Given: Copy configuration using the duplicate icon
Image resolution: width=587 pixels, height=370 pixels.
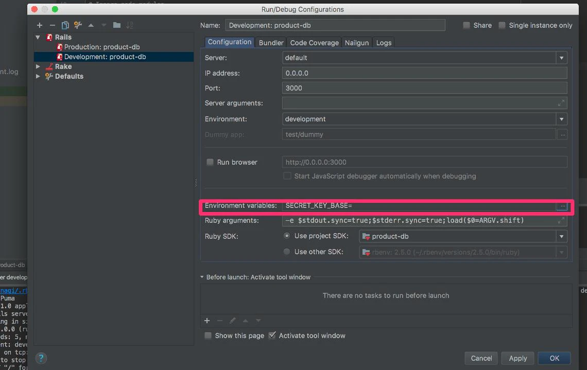Looking at the screenshot, I should click(65, 25).
